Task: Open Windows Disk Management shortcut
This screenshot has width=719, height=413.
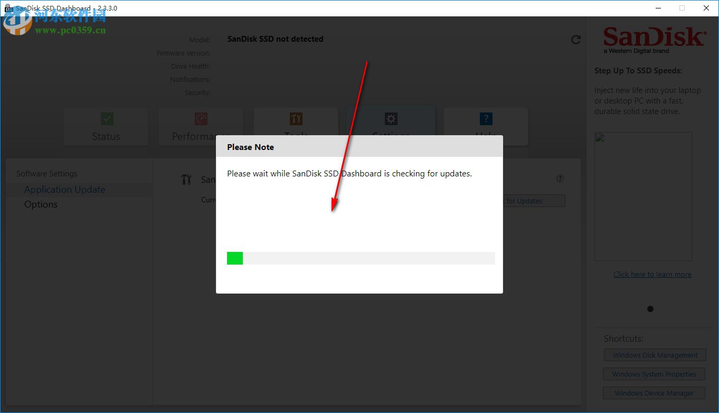Action: click(x=655, y=355)
